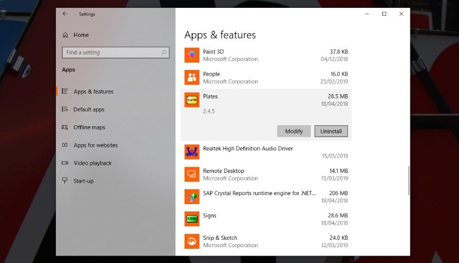The width and height of the screenshot is (459, 263).
Task: Click the Start-up sidebar icon
Action: (65, 181)
